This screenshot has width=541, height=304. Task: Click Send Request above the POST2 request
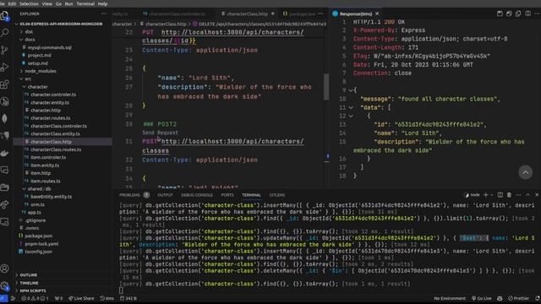(160, 133)
